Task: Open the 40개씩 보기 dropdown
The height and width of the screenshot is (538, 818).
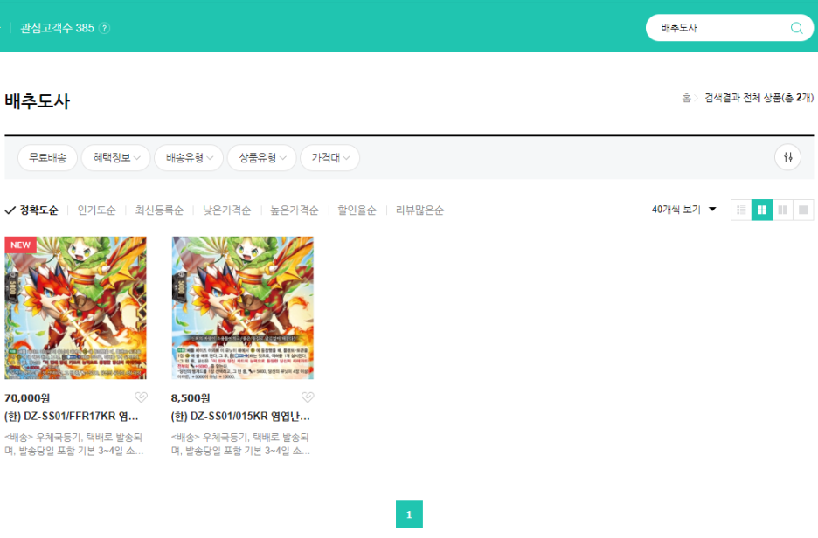Action: click(683, 209)
